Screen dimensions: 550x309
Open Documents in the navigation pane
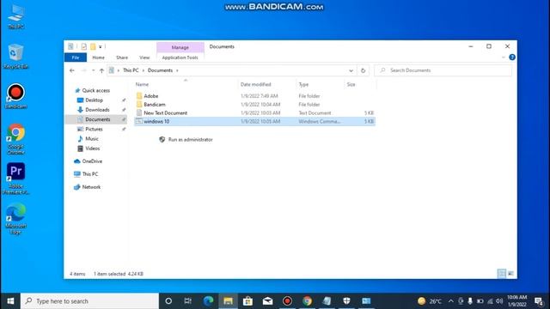pos(97,119)
